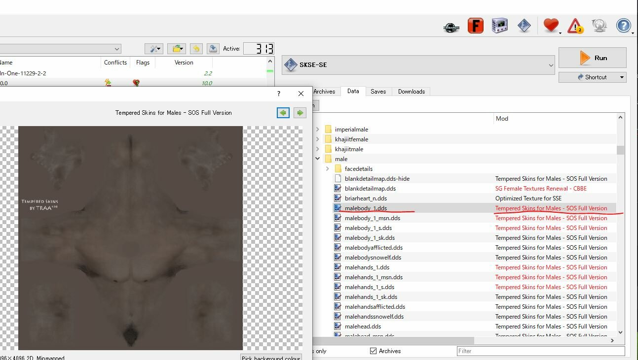The image size is (638, 360).
Task: Open the blue question mark help icon
Action: (624, 26)
